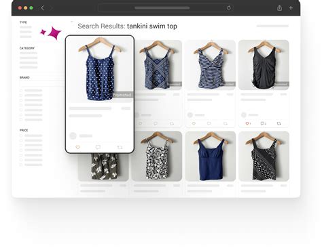322x248 pixels.
Task: Click the CATEGORY filter heading
Action: tap(27, 48)
